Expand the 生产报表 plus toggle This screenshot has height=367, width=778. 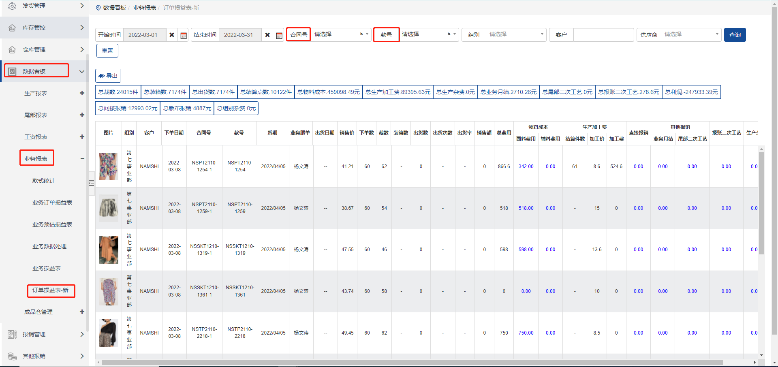point(82,93)
